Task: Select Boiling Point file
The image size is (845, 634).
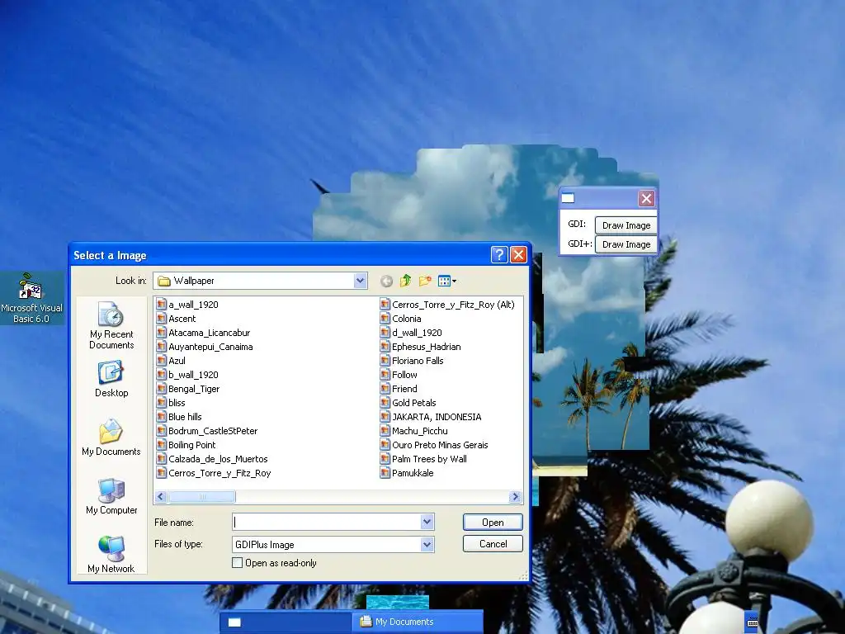Action: [x=186, y=445]
